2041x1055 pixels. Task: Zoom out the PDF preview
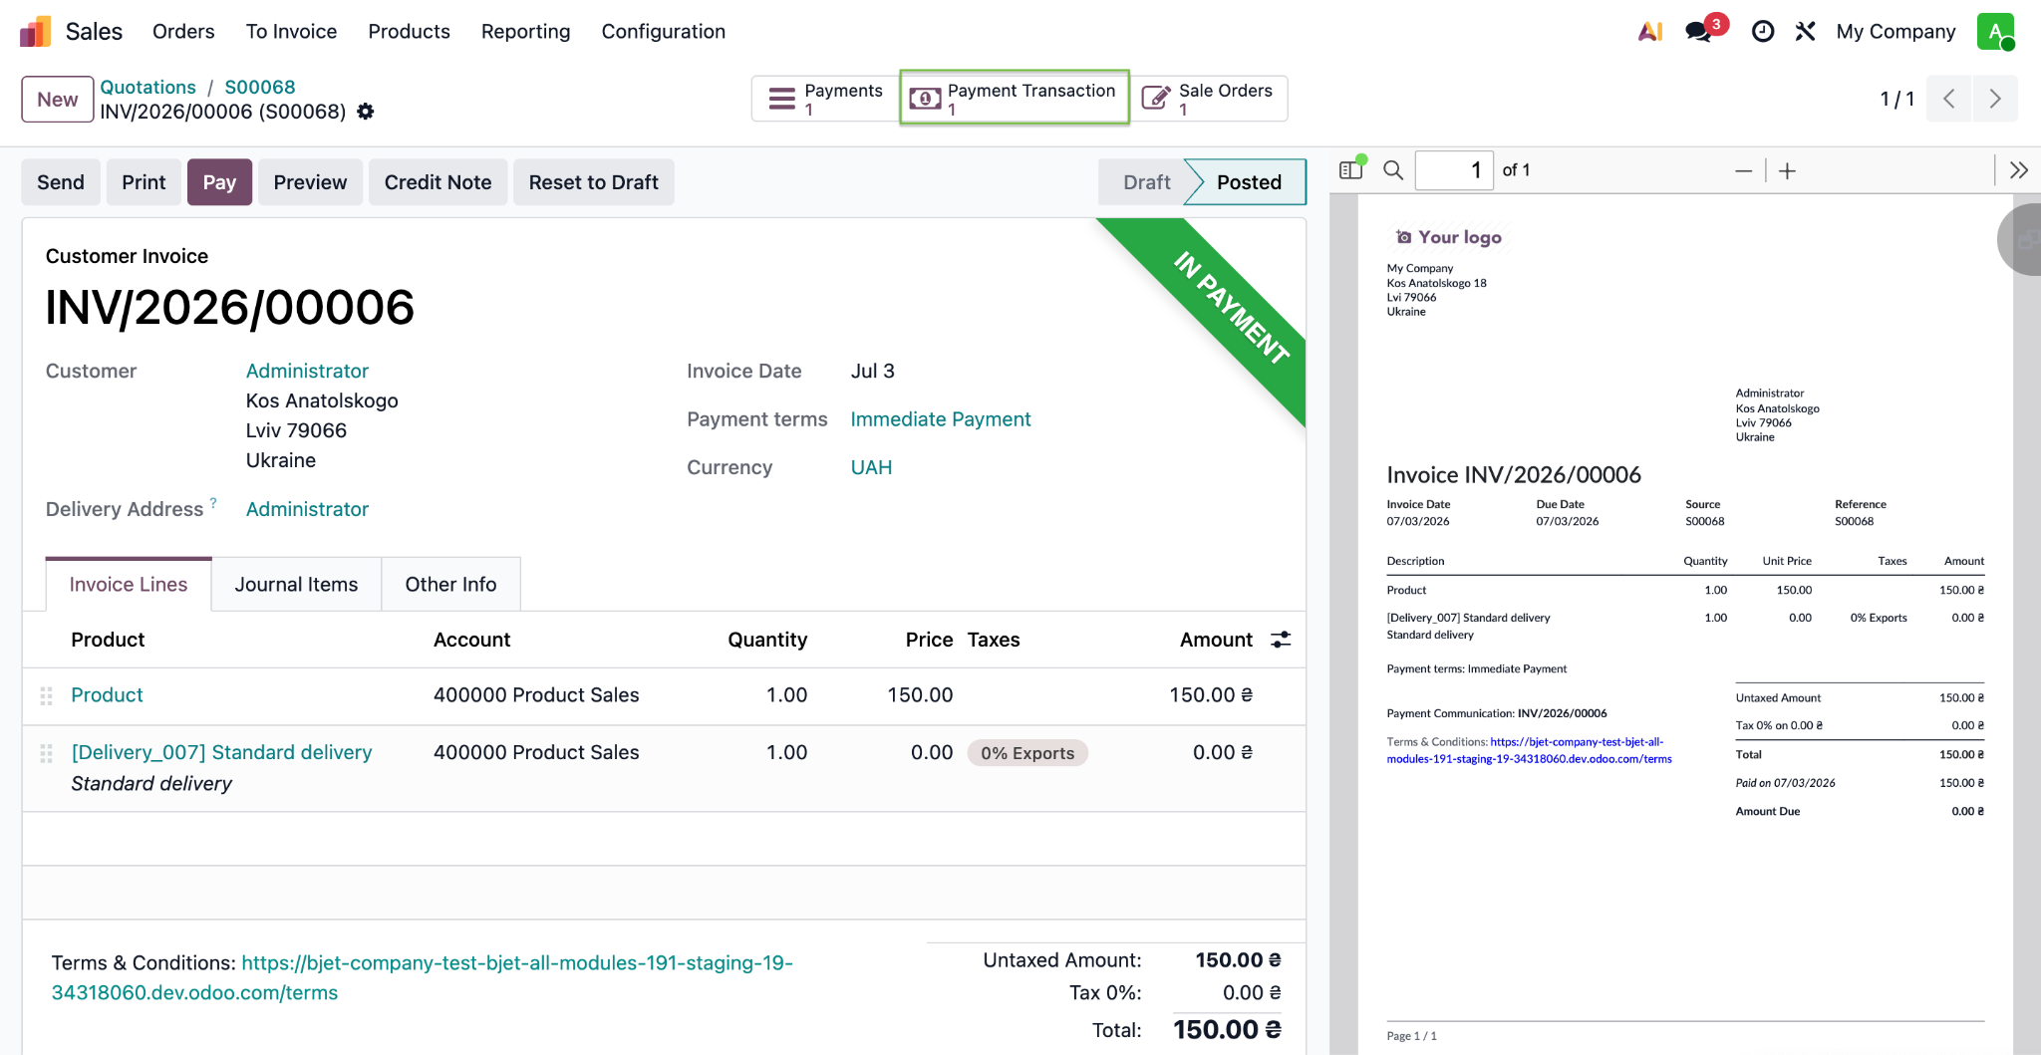(x=1743, y=171)
